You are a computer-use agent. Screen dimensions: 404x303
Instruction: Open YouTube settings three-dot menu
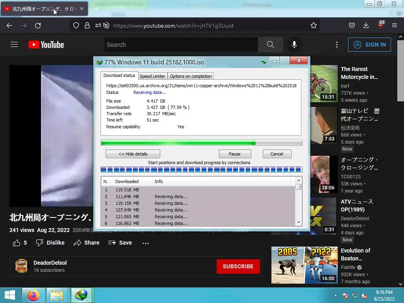[337, 45]
